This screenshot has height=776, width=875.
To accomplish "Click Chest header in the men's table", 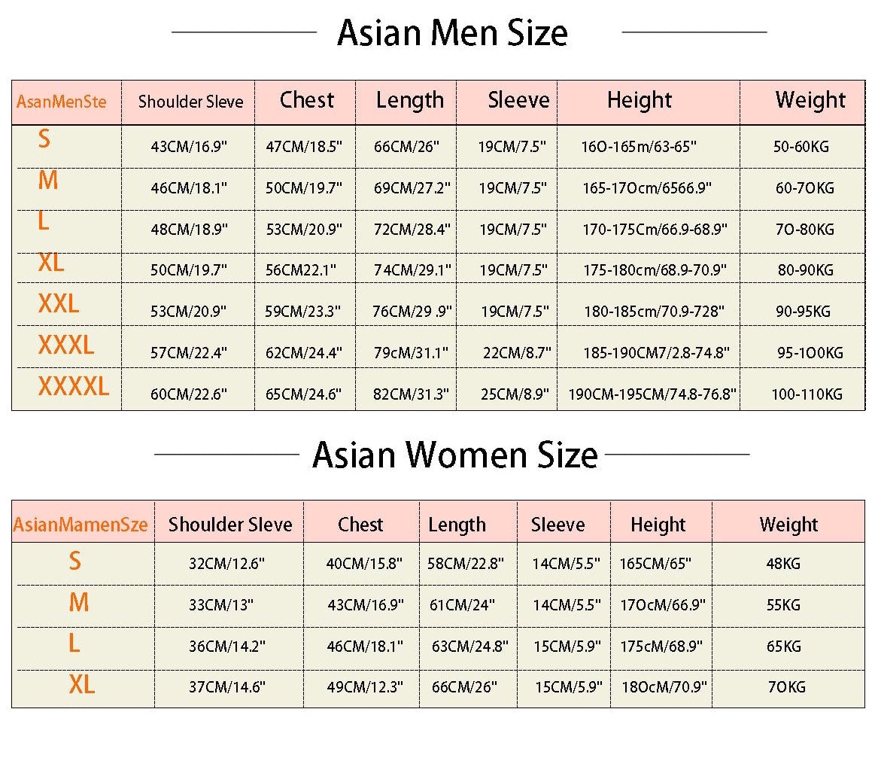I will coord(307,100).
